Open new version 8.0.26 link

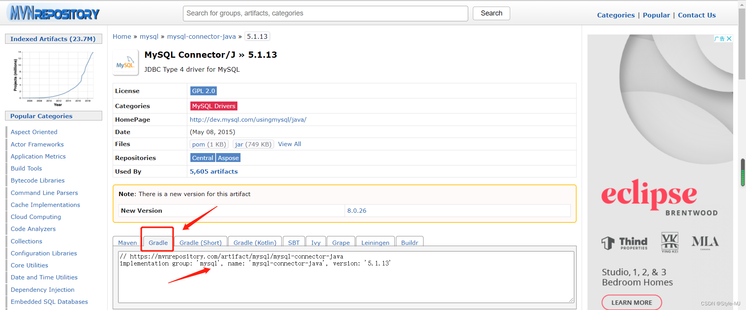pos(357,211)
